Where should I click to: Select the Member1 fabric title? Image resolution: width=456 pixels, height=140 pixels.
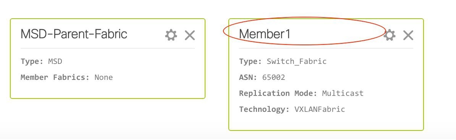(265, 34)
